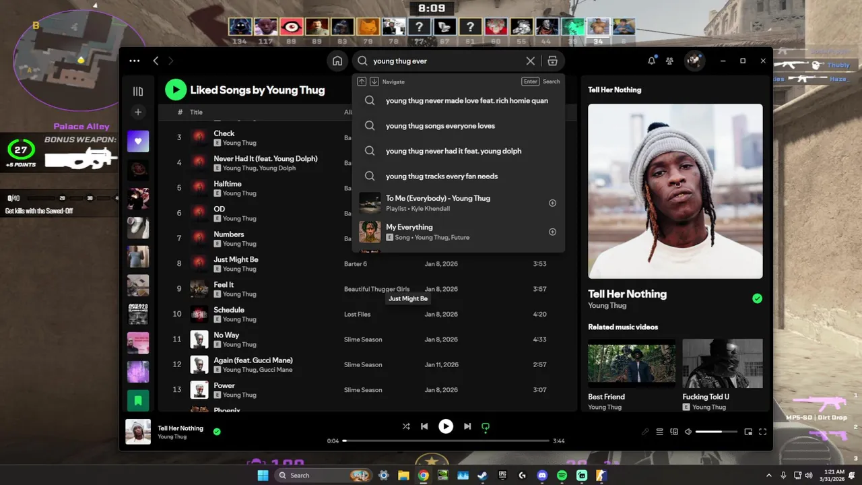Select the track row Schedule

pos(367,314)
